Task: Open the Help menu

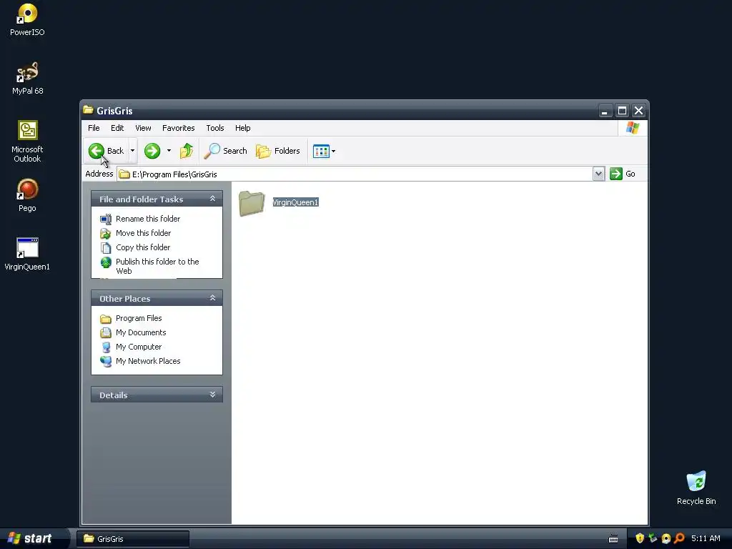Action: [x=243, y=128]
